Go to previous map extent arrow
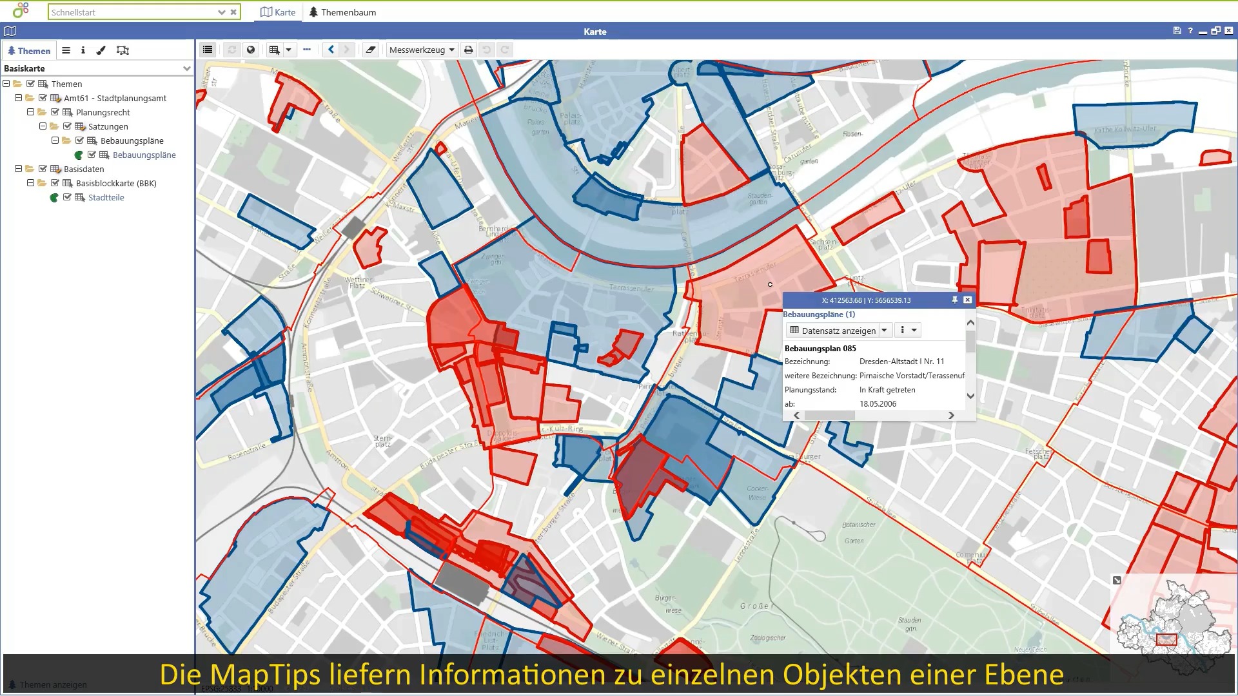This screenshot has width=1238, height=696. tap(331, 50)
